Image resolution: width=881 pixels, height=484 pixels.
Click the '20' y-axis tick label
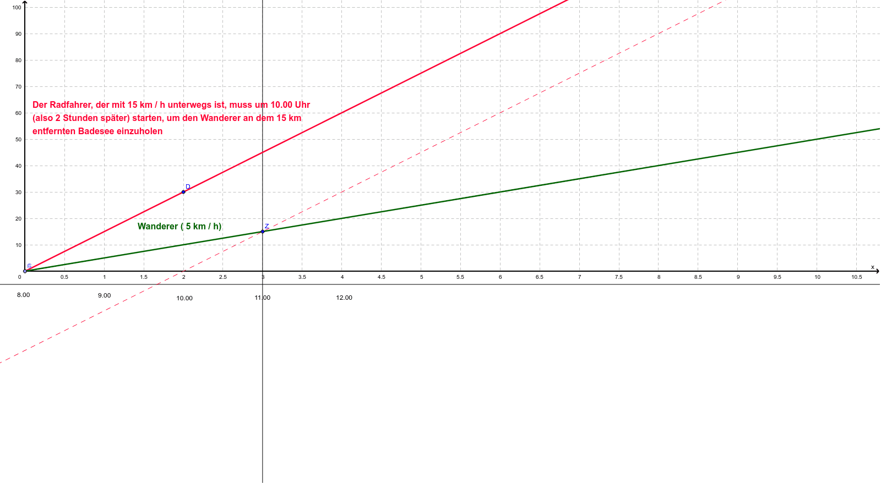[19, 218]
